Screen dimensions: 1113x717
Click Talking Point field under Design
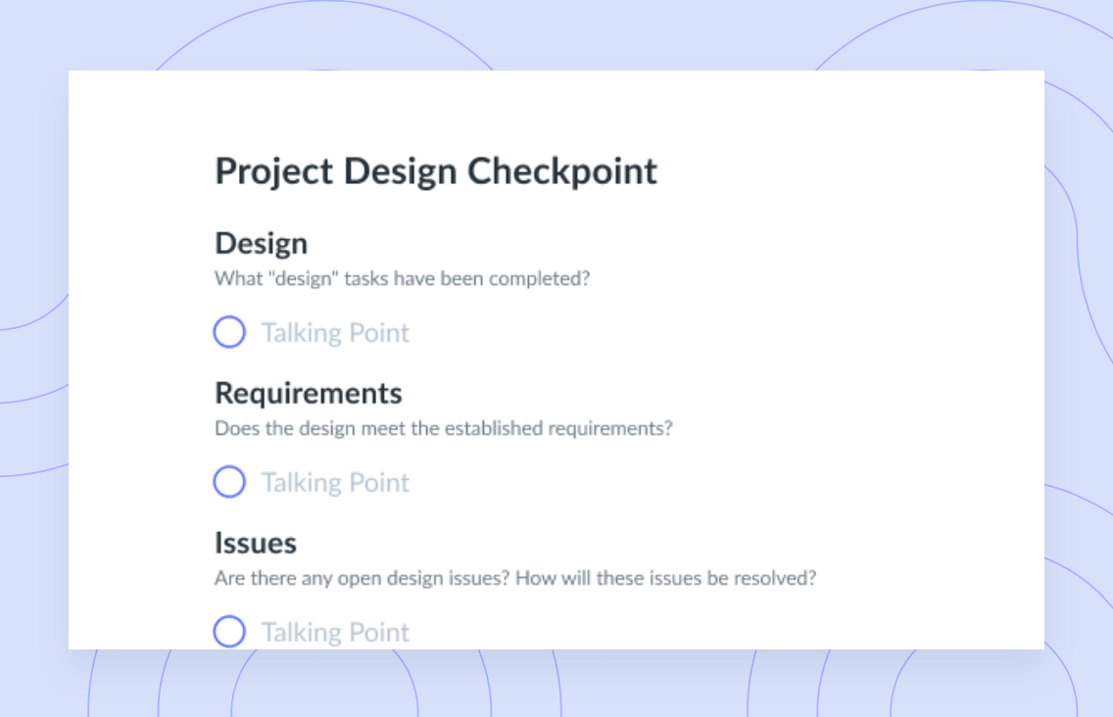point(336,333)
